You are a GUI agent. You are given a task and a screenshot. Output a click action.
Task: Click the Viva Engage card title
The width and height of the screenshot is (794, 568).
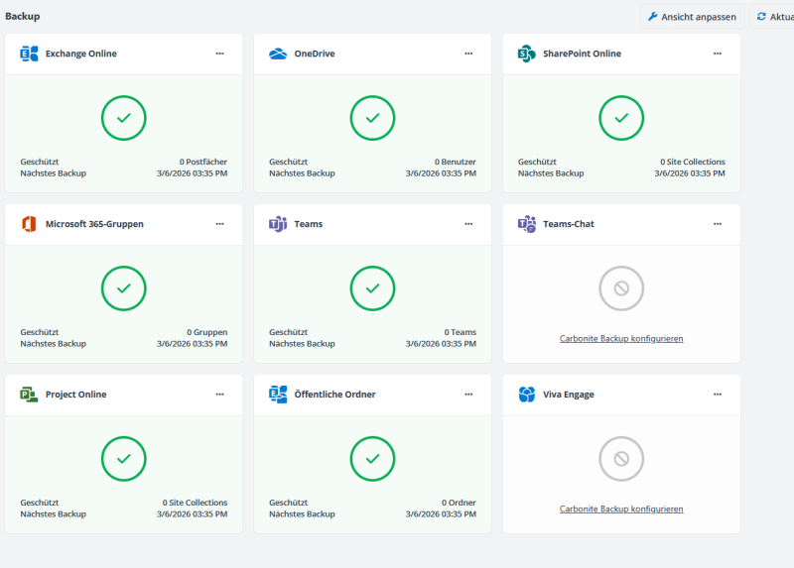pos(569,395)
